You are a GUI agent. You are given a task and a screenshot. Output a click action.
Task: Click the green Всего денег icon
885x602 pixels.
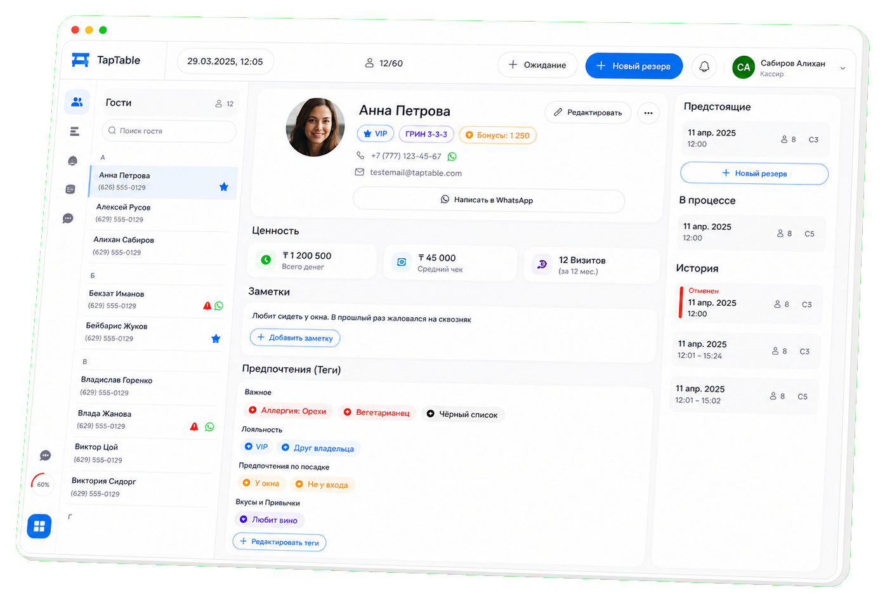(266, 259)
